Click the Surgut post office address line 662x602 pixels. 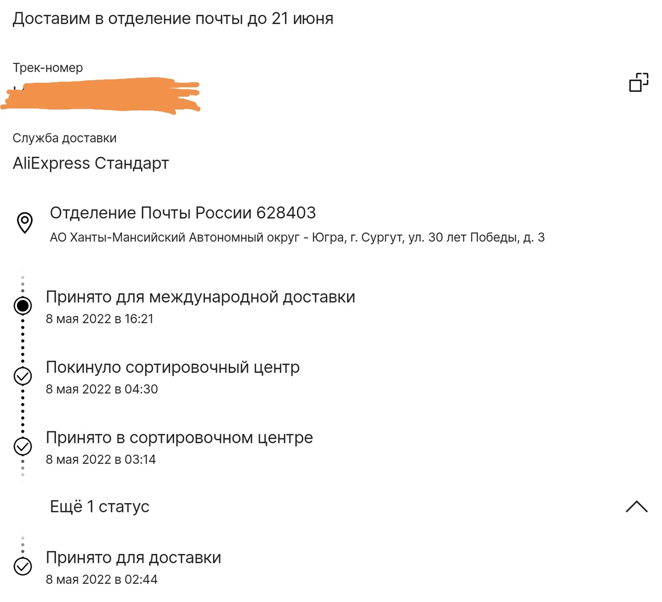click(x=297, y=238)
